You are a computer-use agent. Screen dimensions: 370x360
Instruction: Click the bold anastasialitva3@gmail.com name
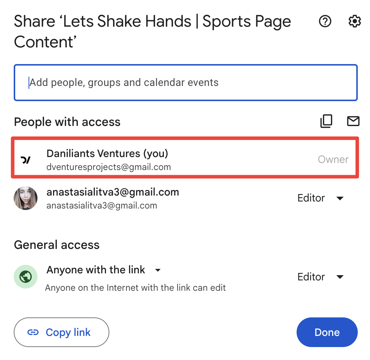point(113,192)
